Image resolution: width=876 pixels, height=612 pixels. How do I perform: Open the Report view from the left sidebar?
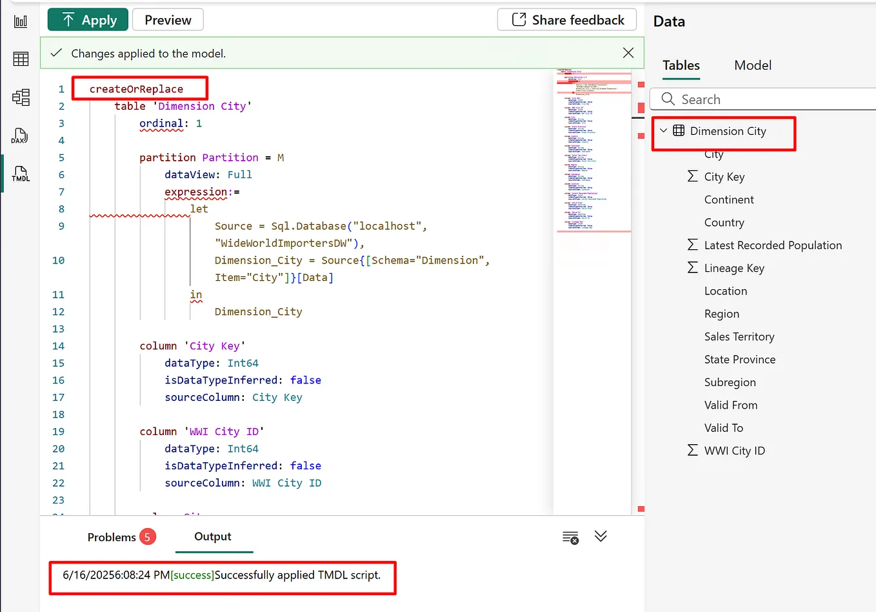pos(20,21)
